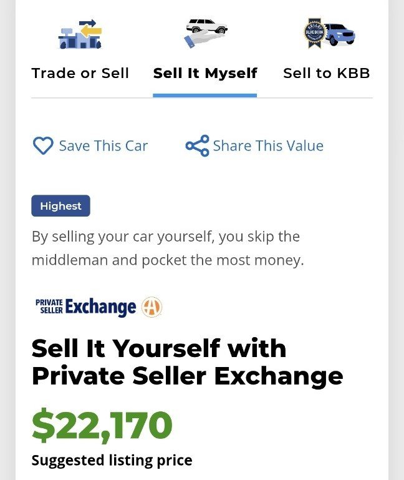Click the Sell It Yourself heading
404x480 pixels.
(188, 362)
